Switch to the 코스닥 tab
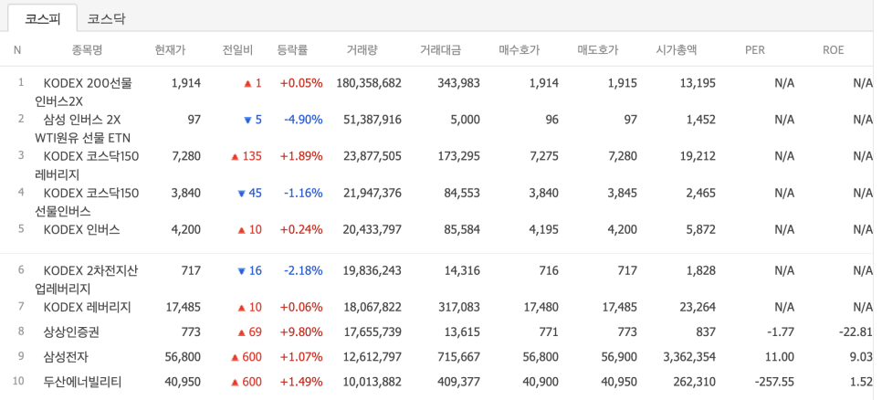The image size is (882, 400). tap(106, 18)
